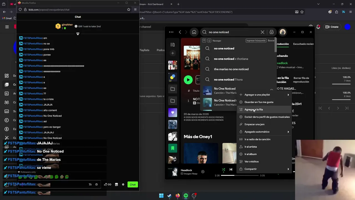
Task: Open the second folder in Spotify library
Action: coord(173,101)
